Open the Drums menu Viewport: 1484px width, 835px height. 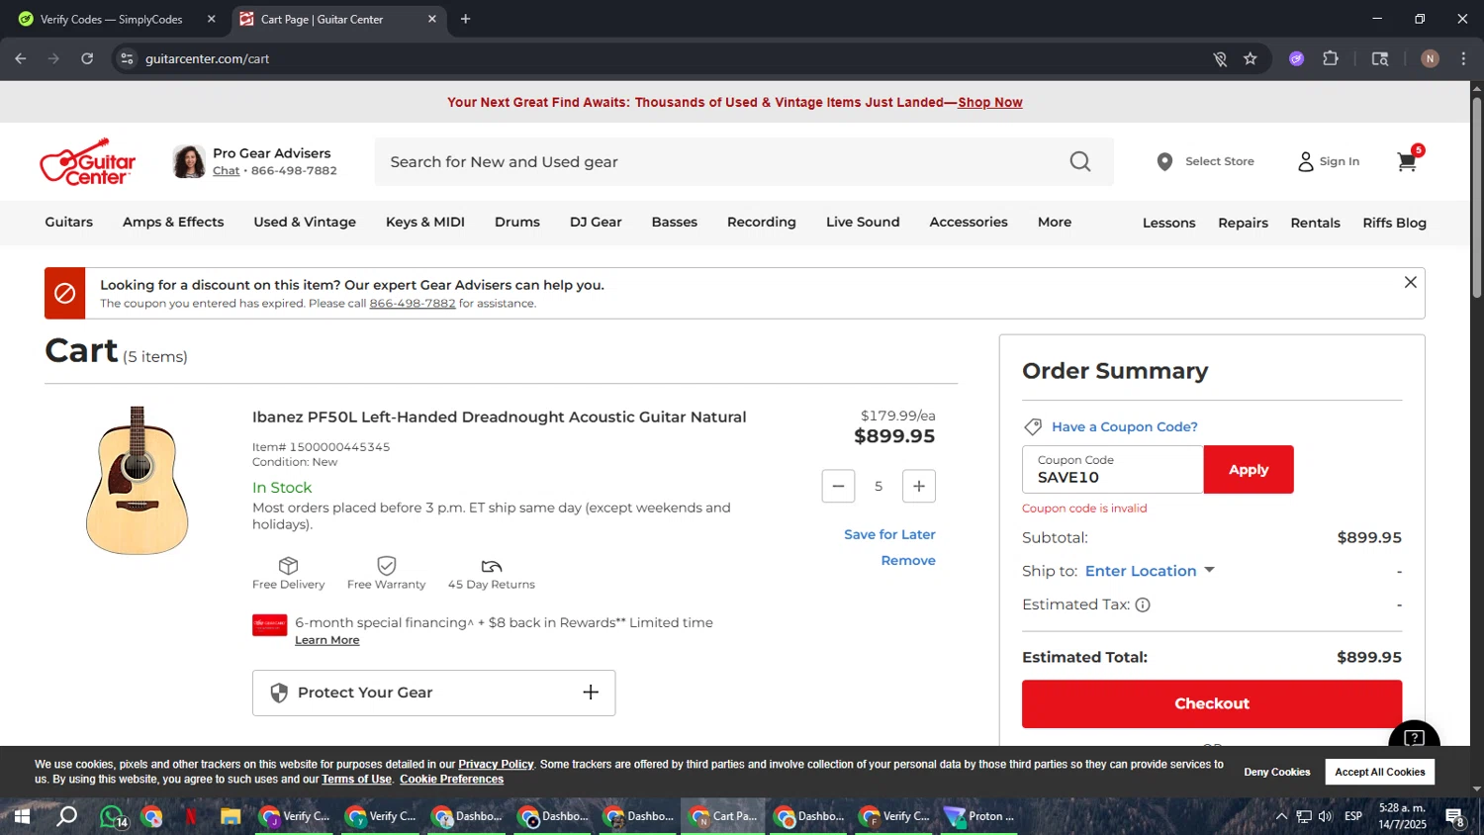(517, 222)
